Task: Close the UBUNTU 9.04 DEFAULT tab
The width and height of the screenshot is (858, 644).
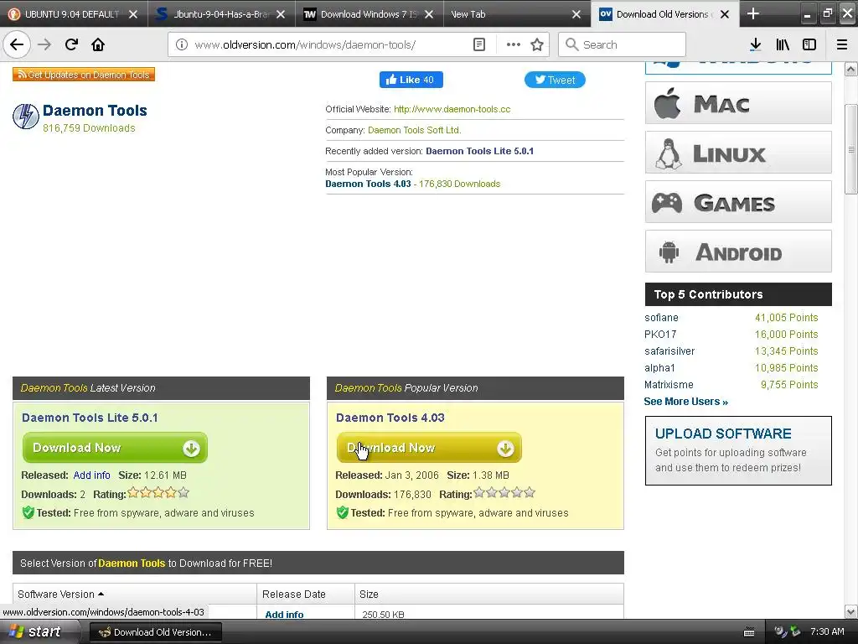Action: pos(133,14)
